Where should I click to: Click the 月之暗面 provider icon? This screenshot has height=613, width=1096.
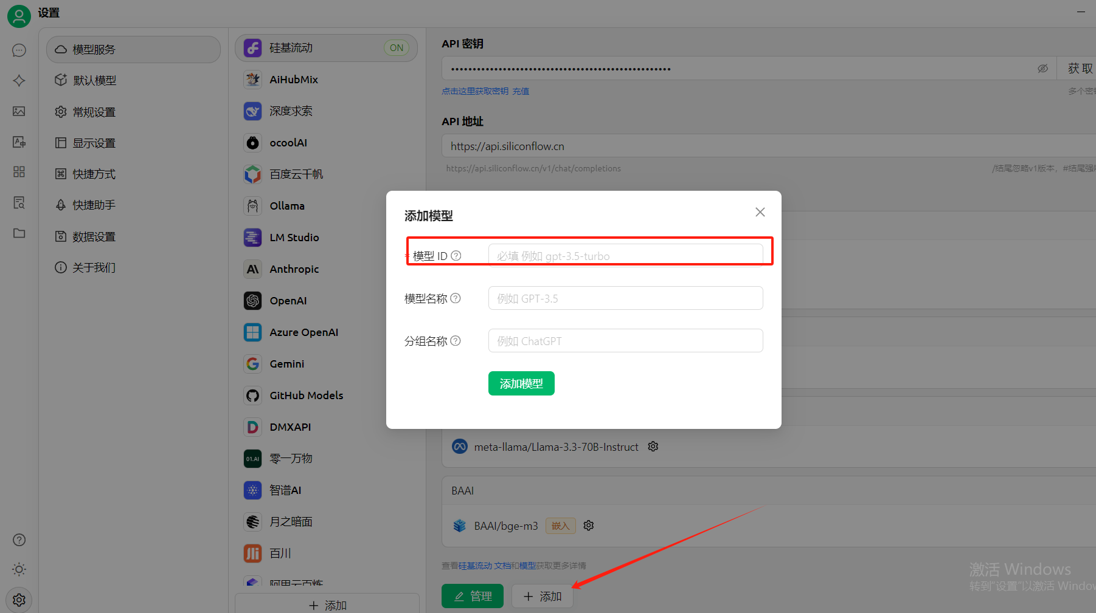(252, 522)
